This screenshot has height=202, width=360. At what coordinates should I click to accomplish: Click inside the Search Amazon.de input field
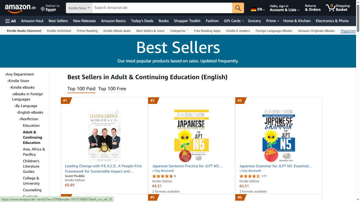162,8
